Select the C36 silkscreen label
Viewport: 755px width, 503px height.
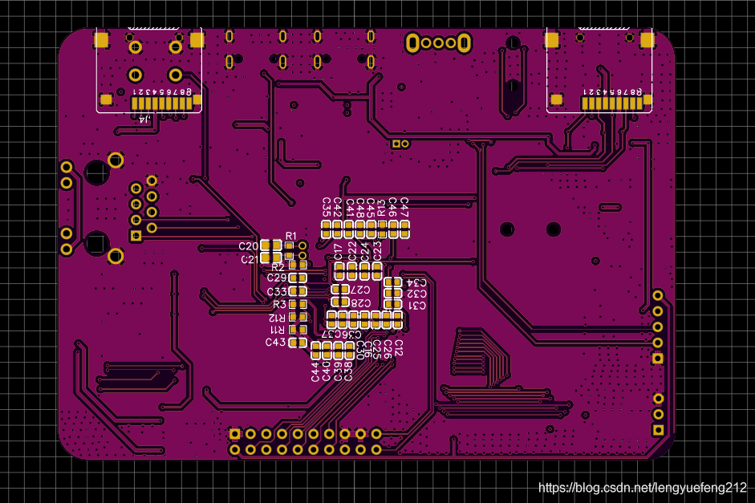click(351, 334)
